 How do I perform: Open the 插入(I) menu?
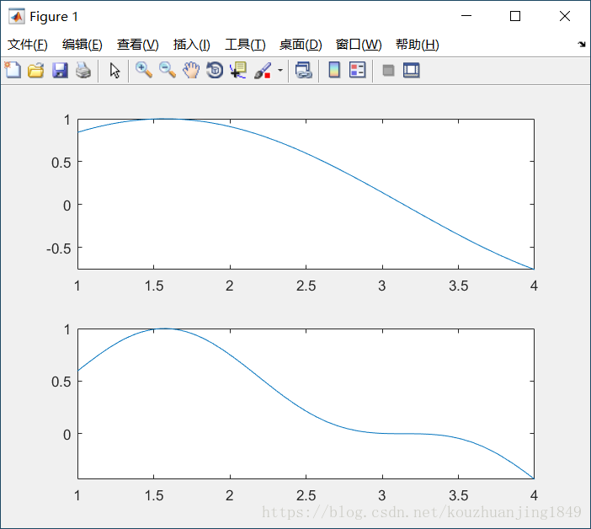[x=191, y=45]
